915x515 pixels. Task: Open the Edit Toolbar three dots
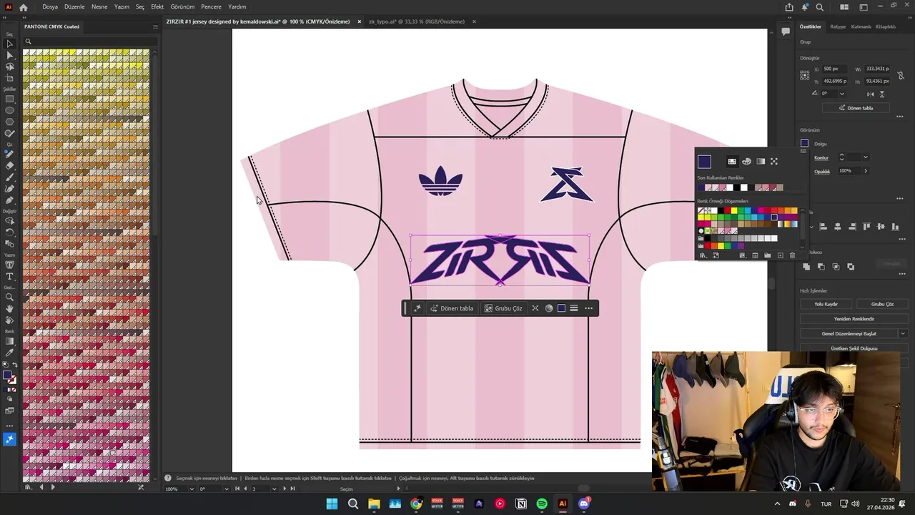[9, 426]
